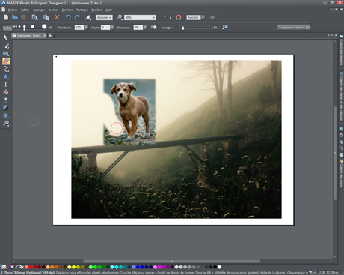Click the color editor icon in color bar
Screen dimensions: 344x275
pyautogui.click(x=12, y=267)
